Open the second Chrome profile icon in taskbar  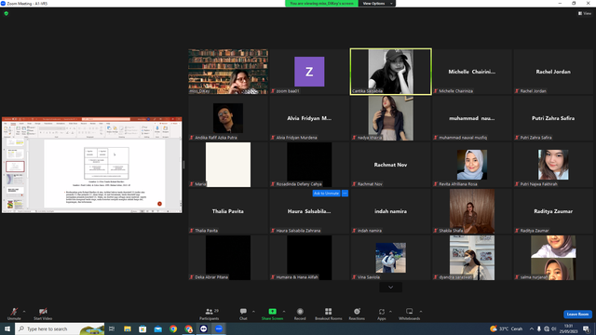tap(188, 328)
